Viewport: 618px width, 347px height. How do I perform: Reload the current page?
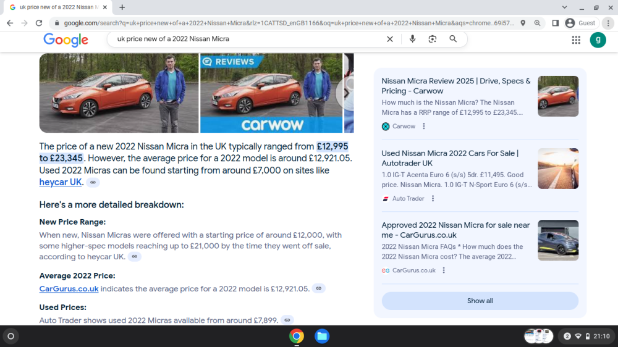[38, 23]
